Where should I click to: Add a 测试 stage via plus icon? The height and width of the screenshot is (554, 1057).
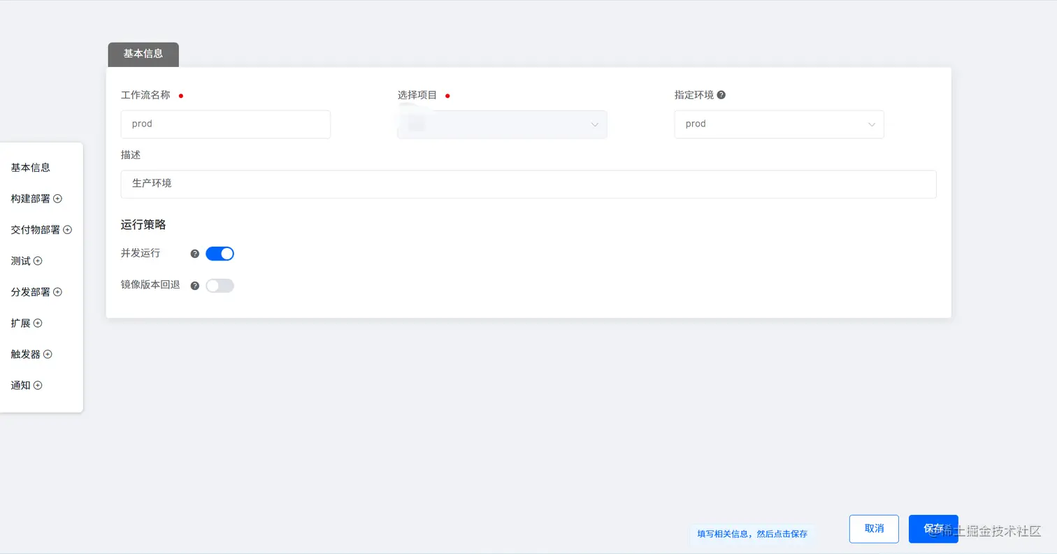[x=38, y=261]
